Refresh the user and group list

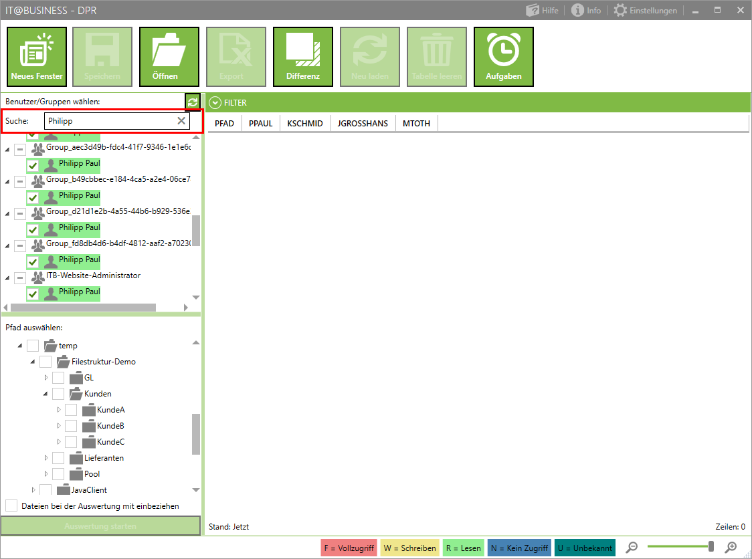click(193, 102)
